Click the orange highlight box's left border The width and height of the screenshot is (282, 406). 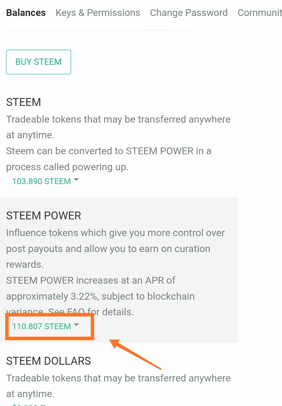tap(7, 327)
